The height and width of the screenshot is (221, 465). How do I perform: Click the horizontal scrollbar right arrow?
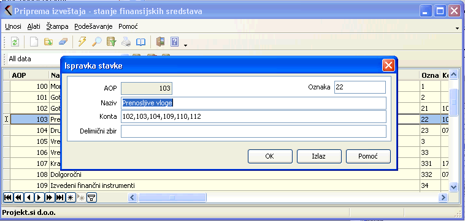pyautogui.click(x=443, y=197)
